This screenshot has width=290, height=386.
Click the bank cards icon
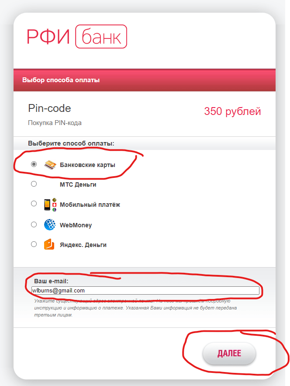click(x=50, y=165)
